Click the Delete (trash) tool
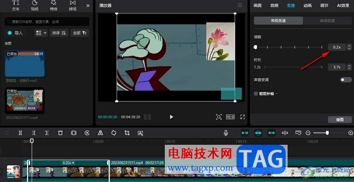 [x=60, y=133]
